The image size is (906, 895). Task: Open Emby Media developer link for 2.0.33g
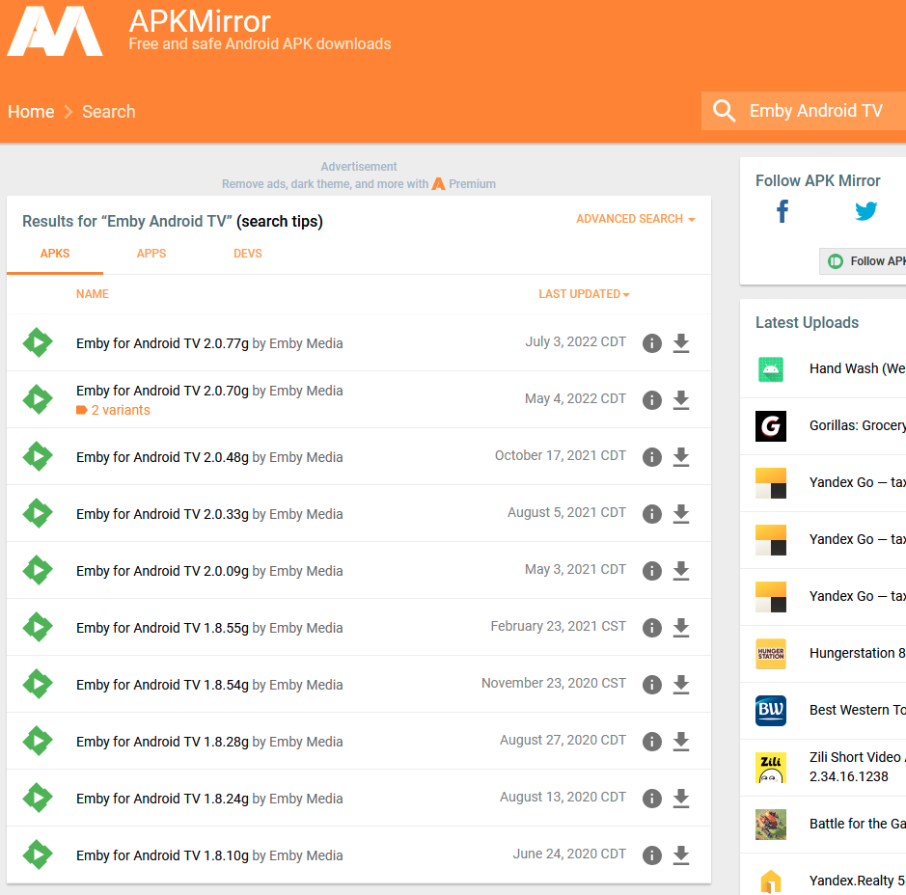pos(306,514)
